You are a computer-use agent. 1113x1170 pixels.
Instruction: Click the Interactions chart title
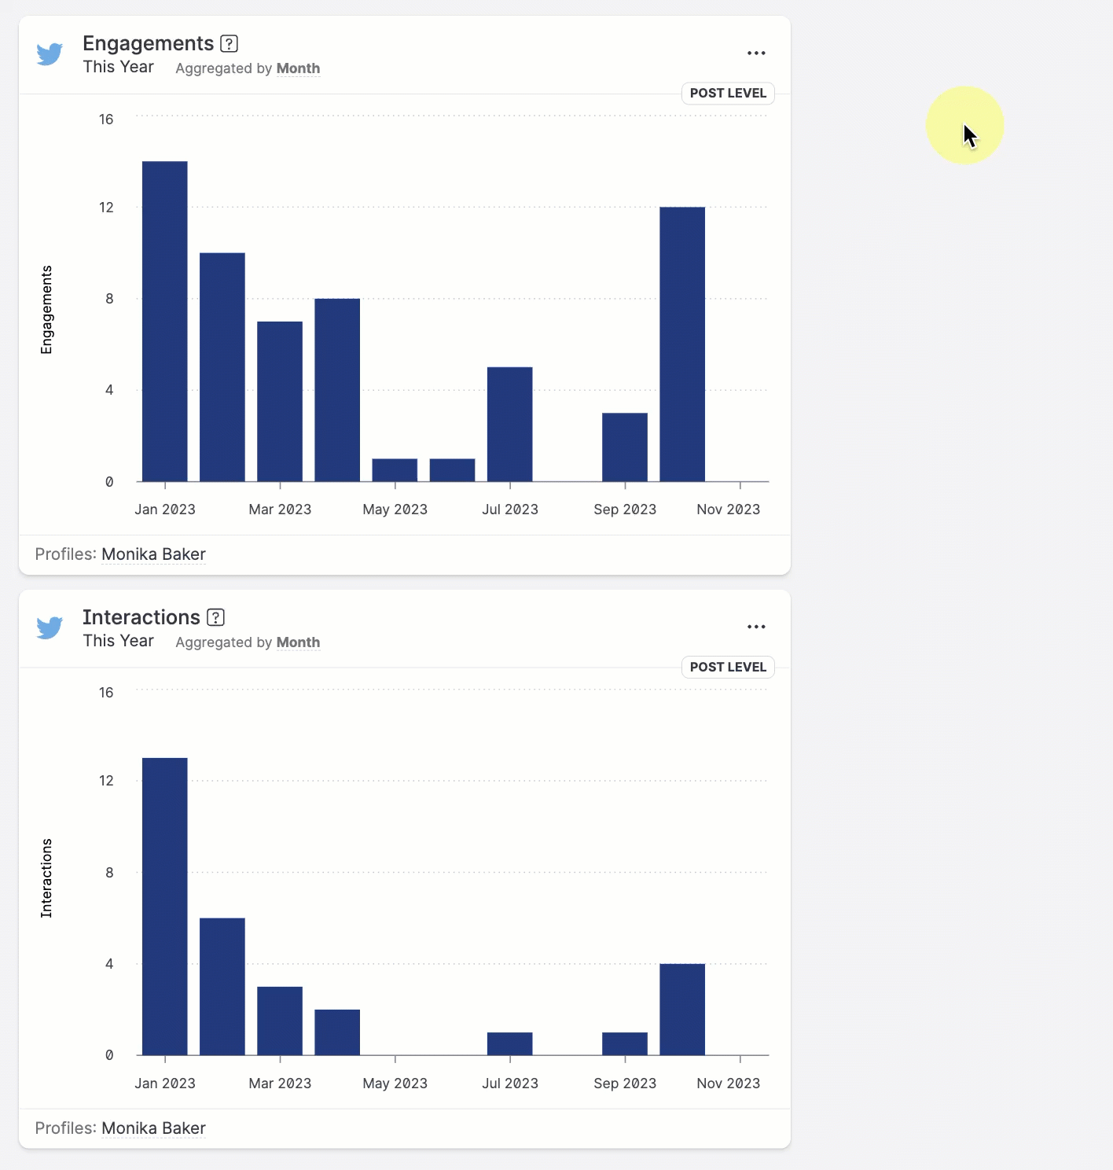pos(141,618)
